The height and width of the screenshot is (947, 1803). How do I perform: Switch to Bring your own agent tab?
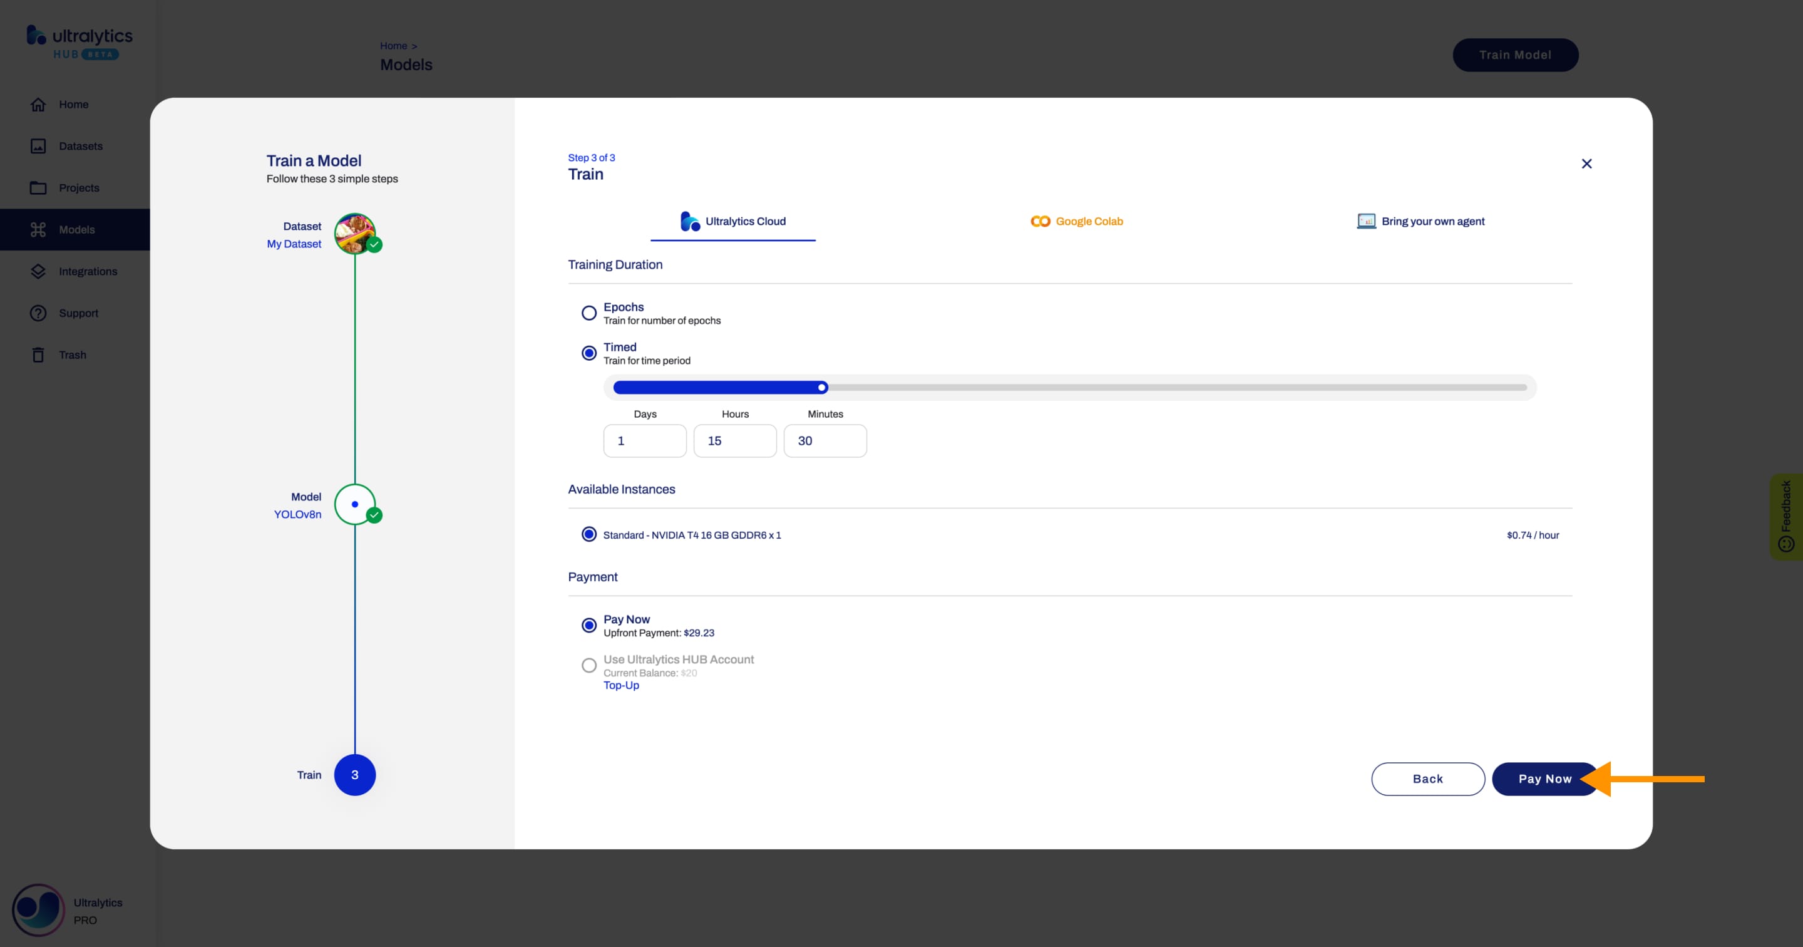click(1421, 220)
